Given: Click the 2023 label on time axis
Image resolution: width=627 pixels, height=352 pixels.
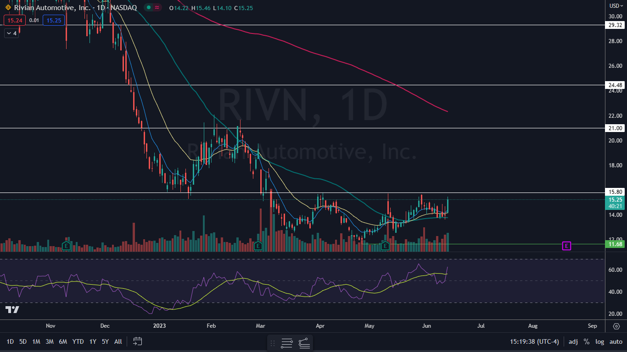Looking at the screenshot, I should point(159,326).
